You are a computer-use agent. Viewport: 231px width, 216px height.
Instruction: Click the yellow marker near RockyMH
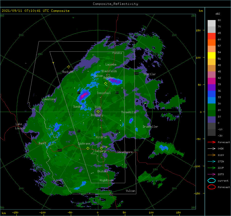(69, 67)
